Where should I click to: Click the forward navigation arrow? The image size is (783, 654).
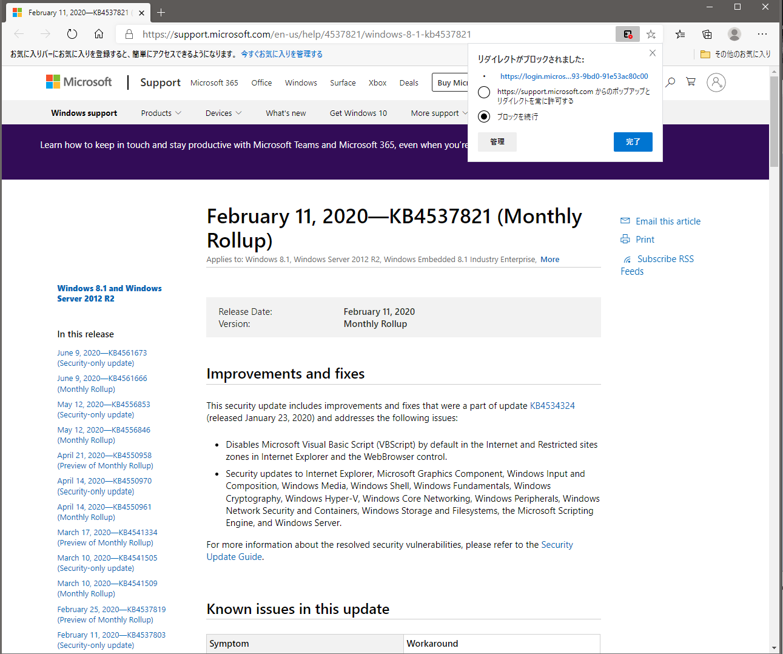pos(45,34)
